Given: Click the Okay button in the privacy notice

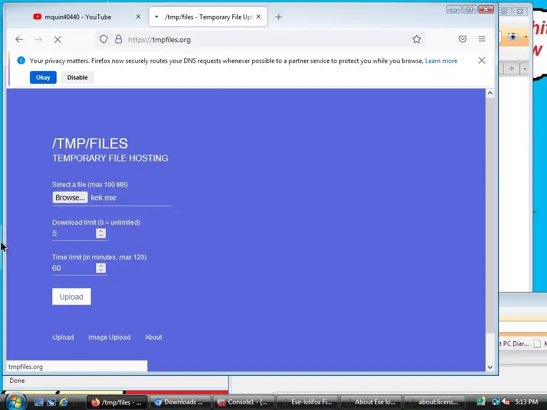Looking at the screenshot, I should coord(43,77).
